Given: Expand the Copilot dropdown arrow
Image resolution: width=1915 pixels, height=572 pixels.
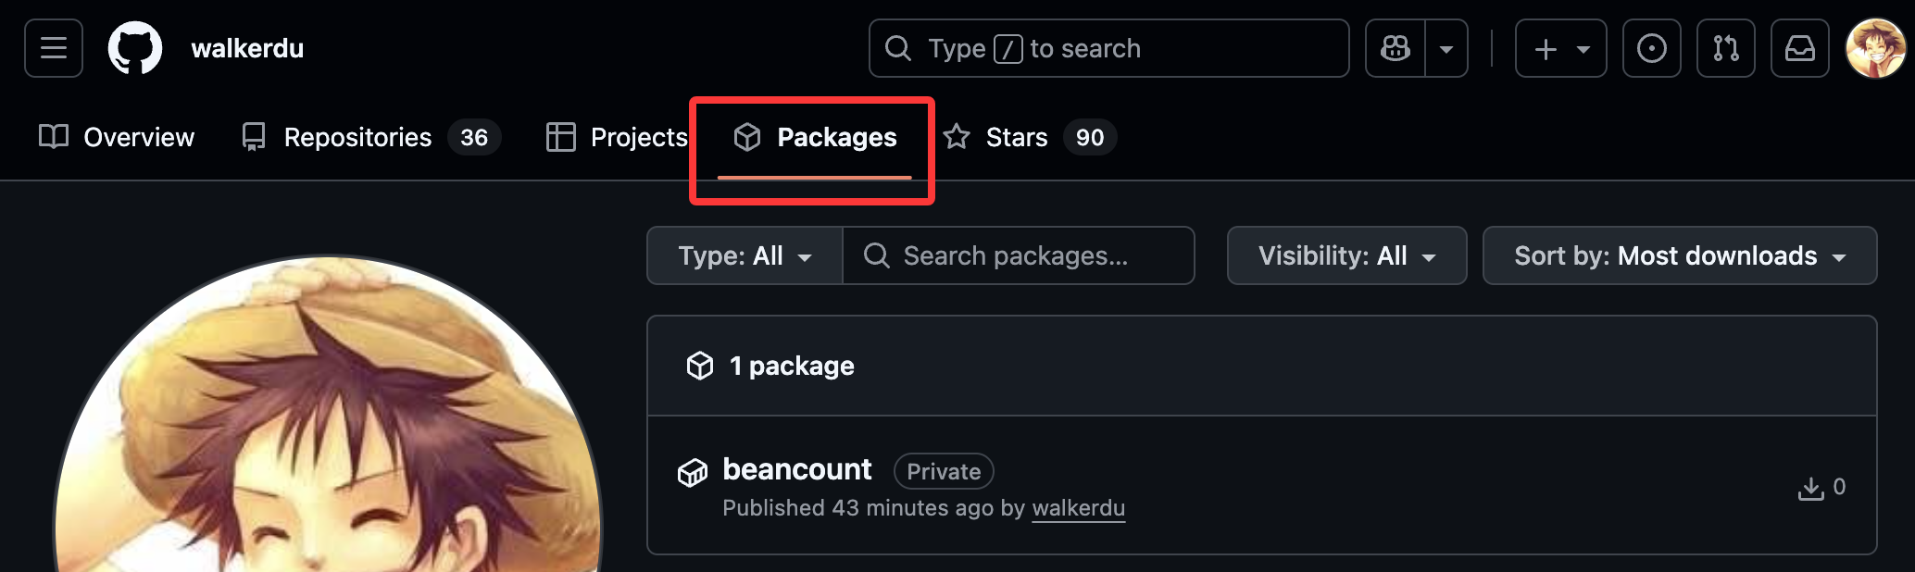Looking at the screenshot, I should pos(1446,48).
